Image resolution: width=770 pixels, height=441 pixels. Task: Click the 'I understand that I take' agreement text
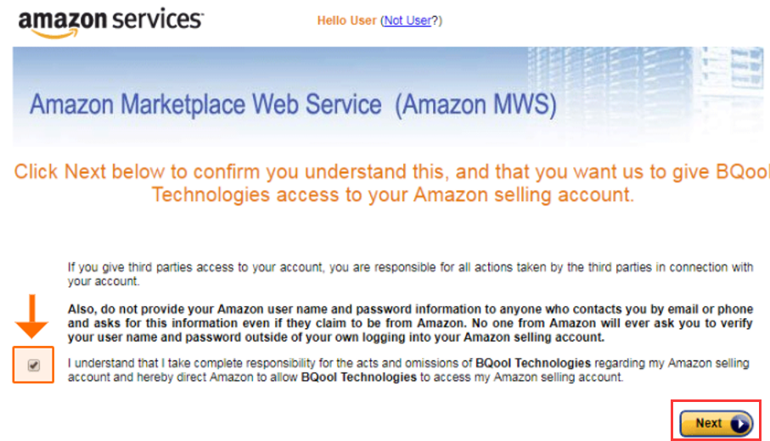pyautogui.click(x=408, y=371)
